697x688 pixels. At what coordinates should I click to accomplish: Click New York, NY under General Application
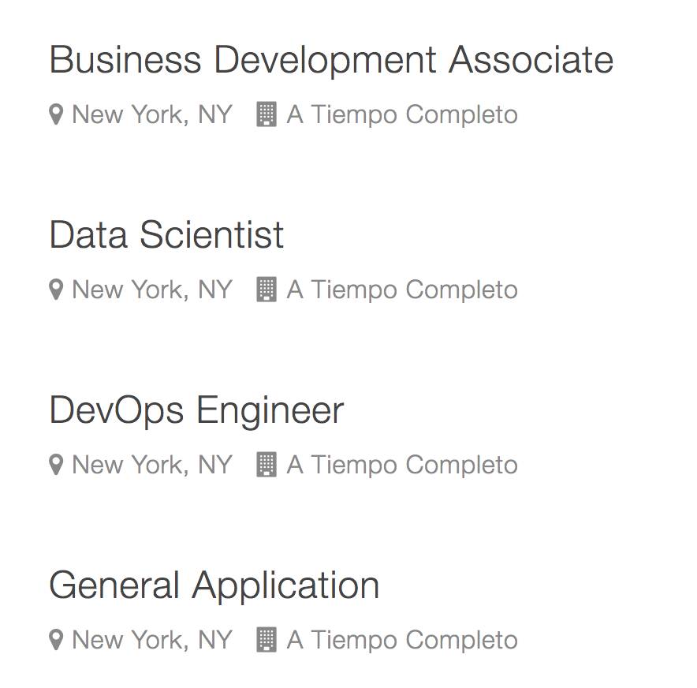pyautogui.click(x=152, y=641)
